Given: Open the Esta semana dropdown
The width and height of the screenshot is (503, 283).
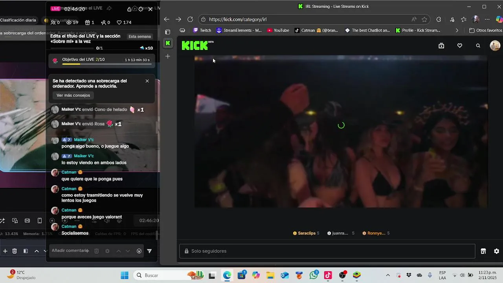Looking at the screenshot, I should point(140,37).
